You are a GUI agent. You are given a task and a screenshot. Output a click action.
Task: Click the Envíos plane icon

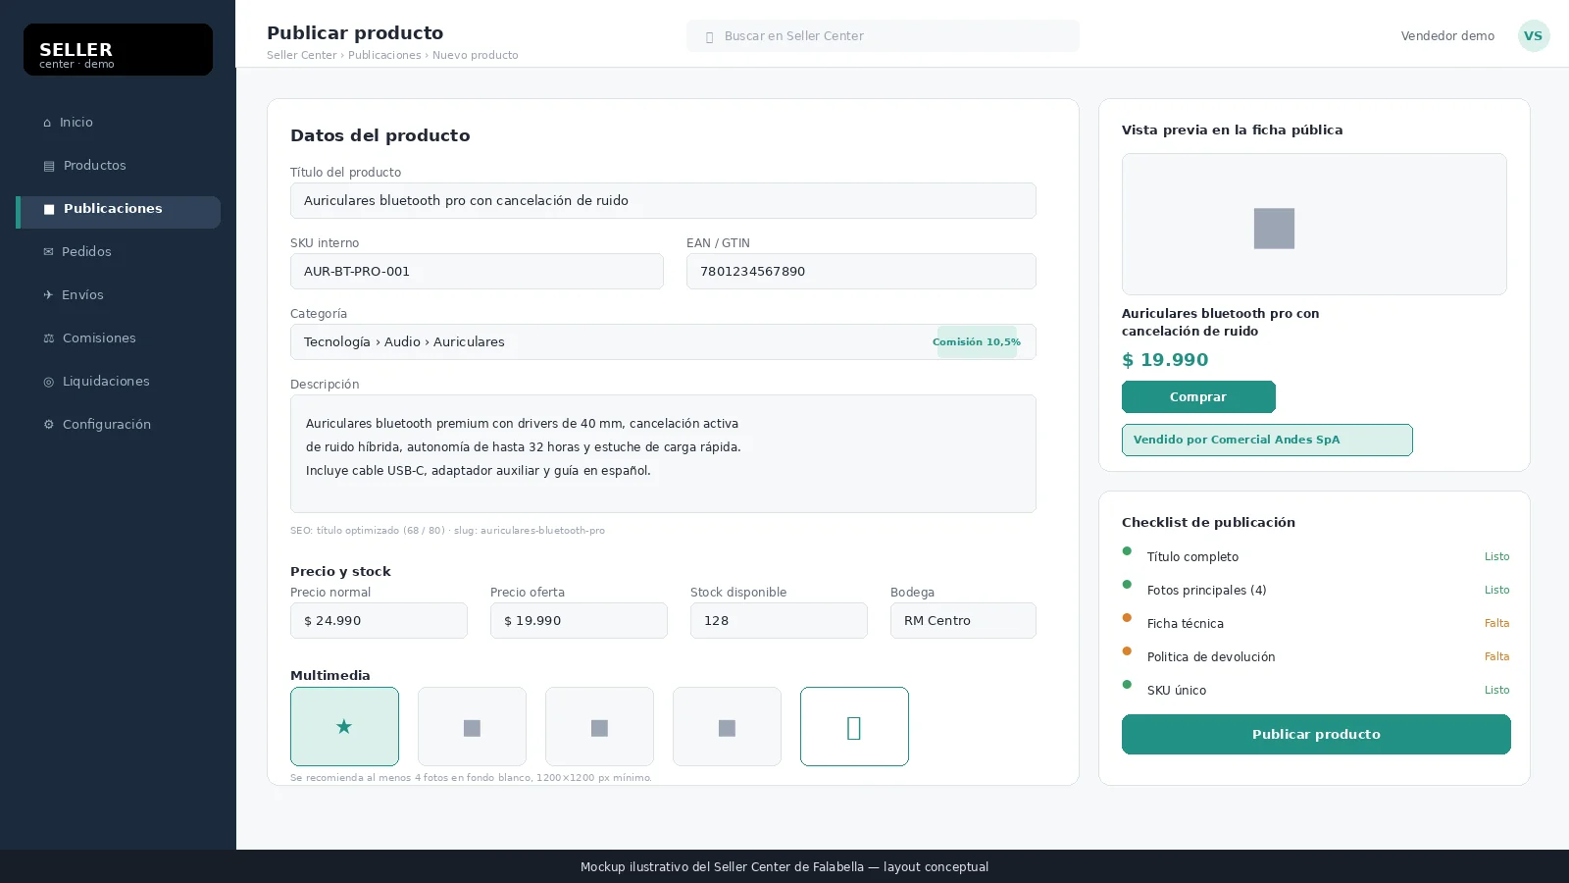(x=48, y=295)
